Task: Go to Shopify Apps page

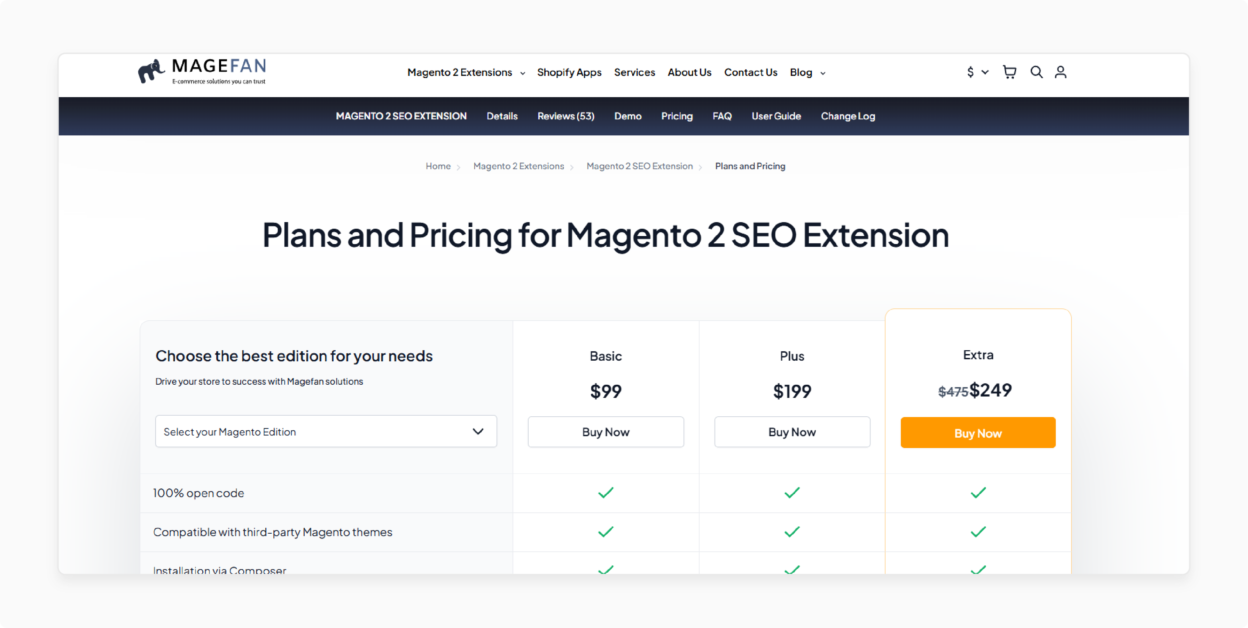Action: coord(569,72)
